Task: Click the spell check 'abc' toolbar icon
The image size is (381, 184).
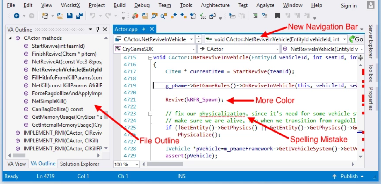Action: (x=202, y=16)
